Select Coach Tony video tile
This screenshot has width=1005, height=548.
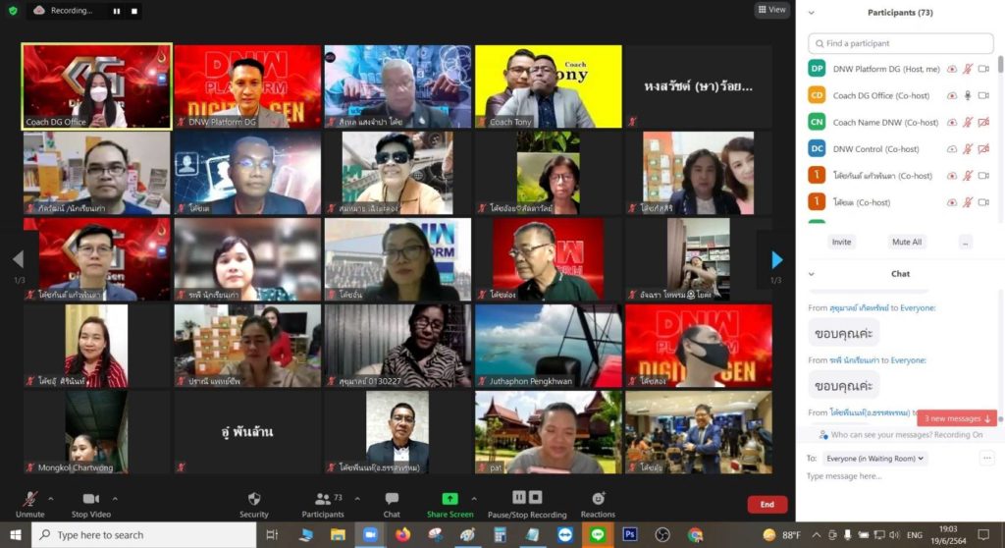coord(548,86)
